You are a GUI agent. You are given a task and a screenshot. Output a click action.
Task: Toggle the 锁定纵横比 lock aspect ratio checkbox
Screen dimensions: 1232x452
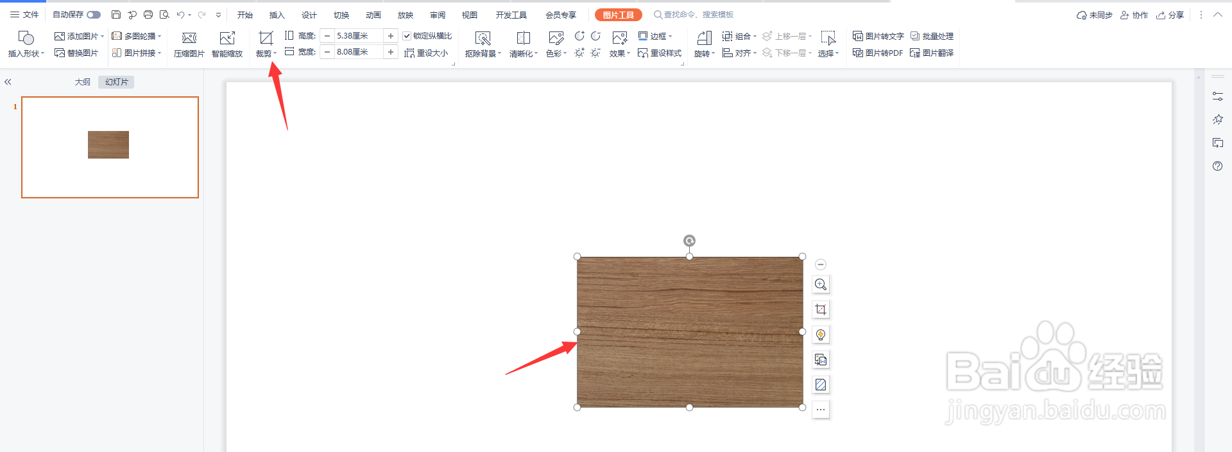click(407, 36)
